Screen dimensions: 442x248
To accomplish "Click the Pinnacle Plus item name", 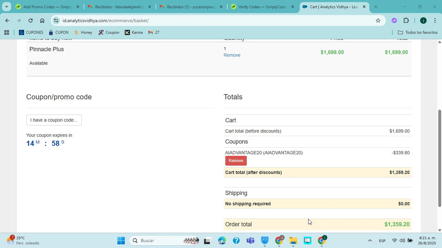I will [x=47, y=49].
